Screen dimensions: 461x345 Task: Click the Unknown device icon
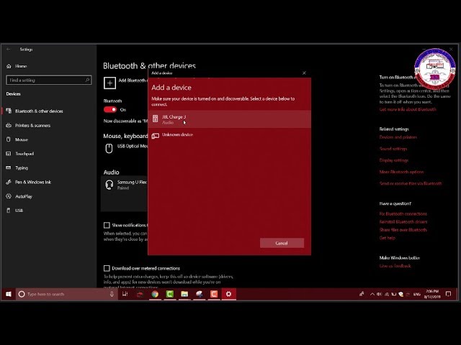point(156,136)
